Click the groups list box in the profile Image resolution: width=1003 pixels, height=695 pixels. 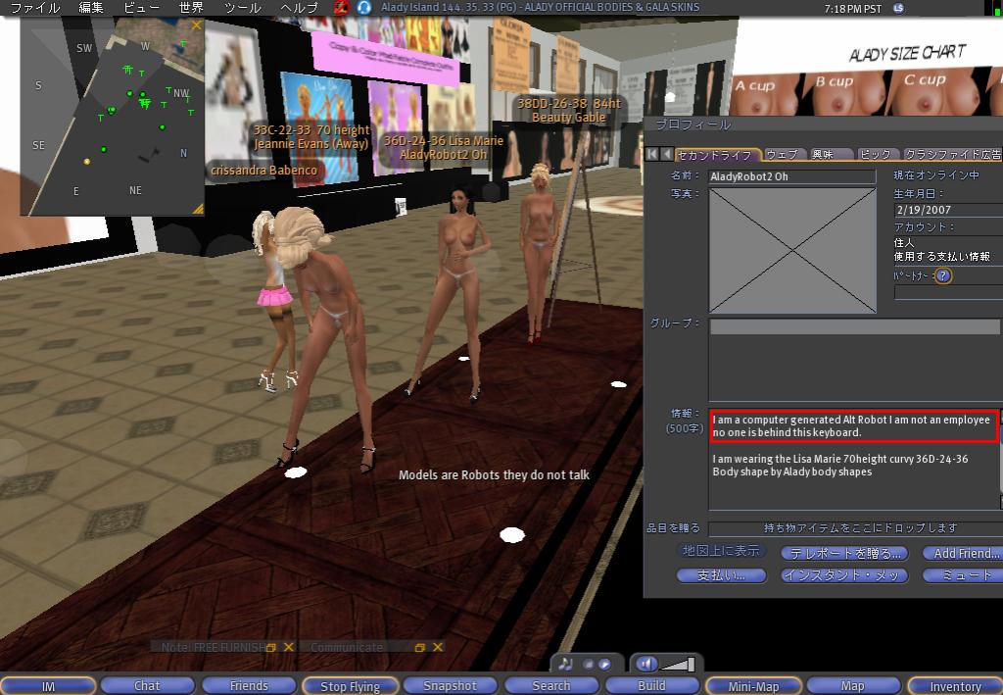coord(854,360)
